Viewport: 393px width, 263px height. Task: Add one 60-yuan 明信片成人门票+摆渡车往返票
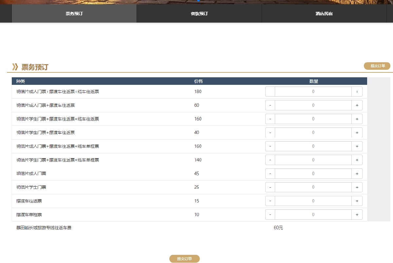pyautogui.click(x=357, y=105)
